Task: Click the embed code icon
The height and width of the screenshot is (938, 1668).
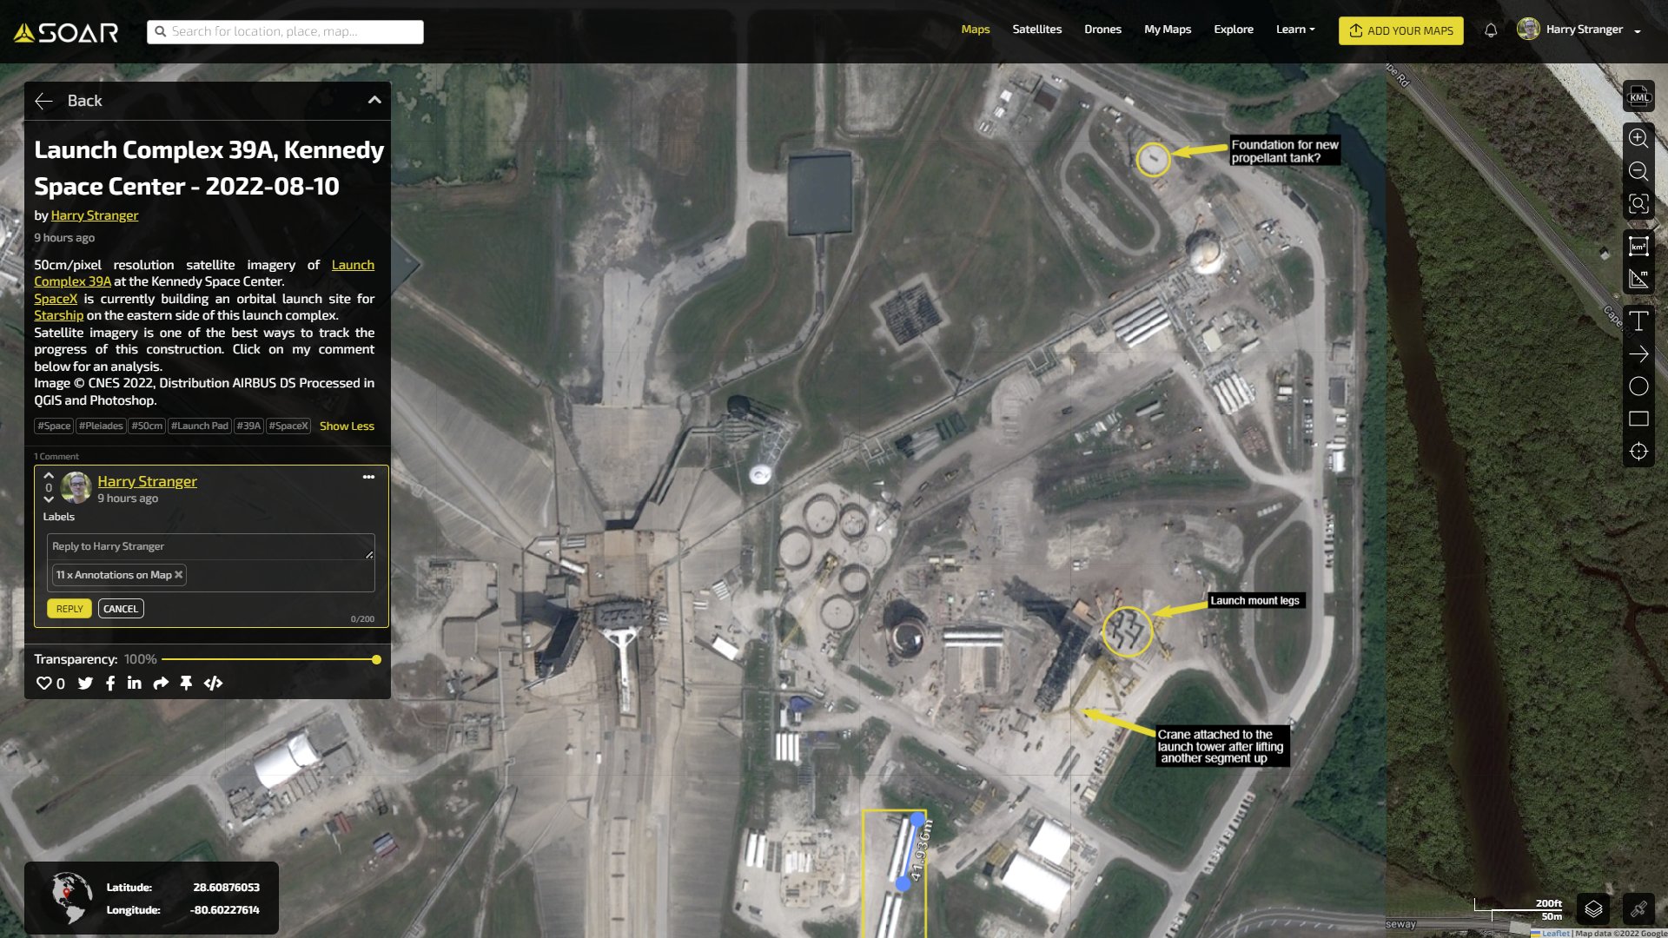Action: pyautogui.click(x=213, y=684)
